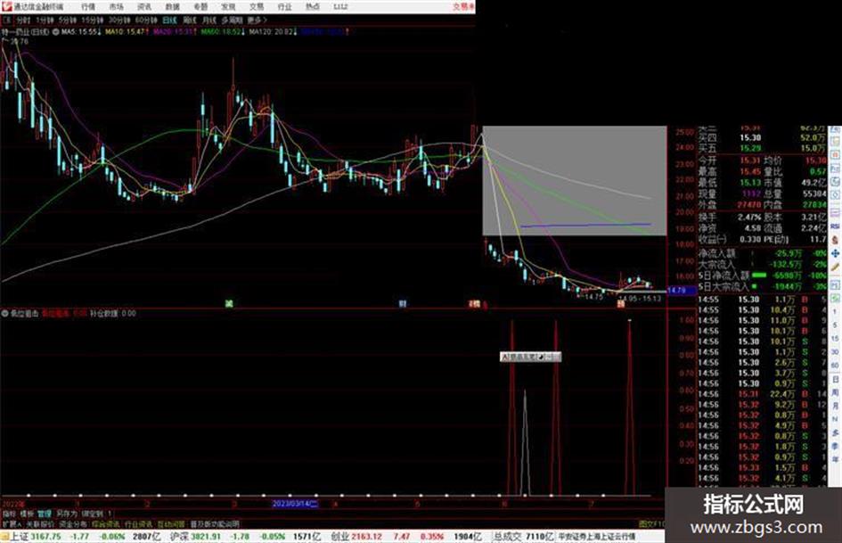Switch chart to 60分钟 period
The height and width of the screenshot is (543, 842).
click(146, 20)
